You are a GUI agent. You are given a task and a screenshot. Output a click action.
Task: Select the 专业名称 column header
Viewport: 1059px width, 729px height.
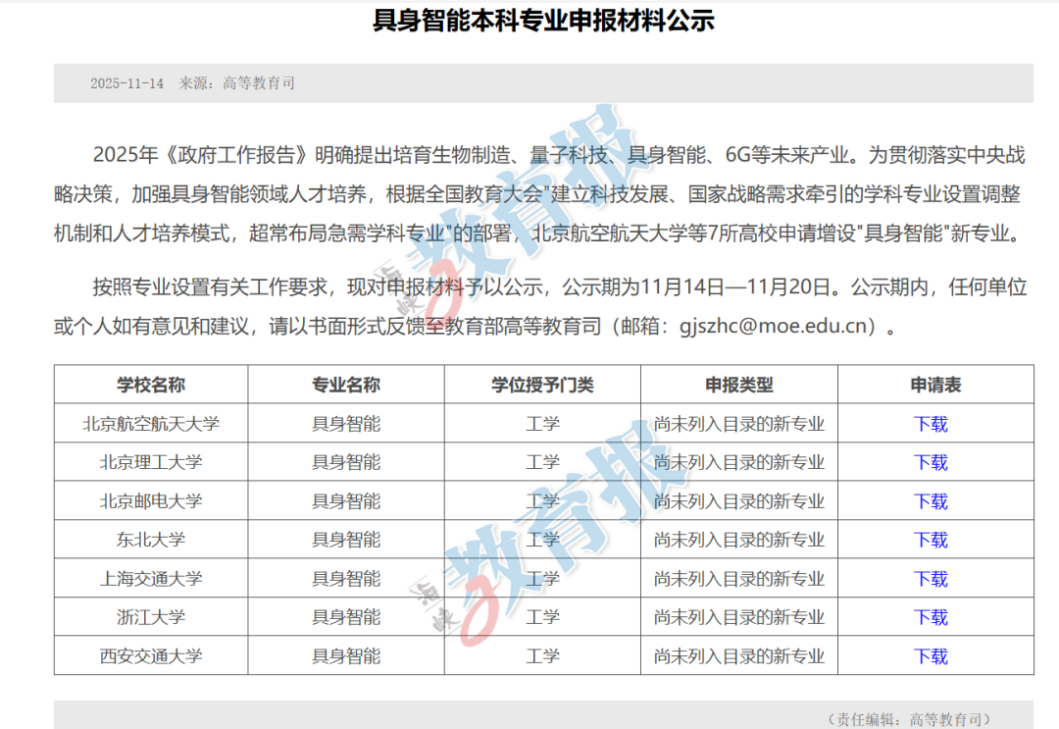click(x=346, y=385)
